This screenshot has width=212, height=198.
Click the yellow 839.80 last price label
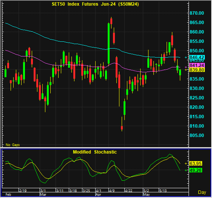coord(197,70)
